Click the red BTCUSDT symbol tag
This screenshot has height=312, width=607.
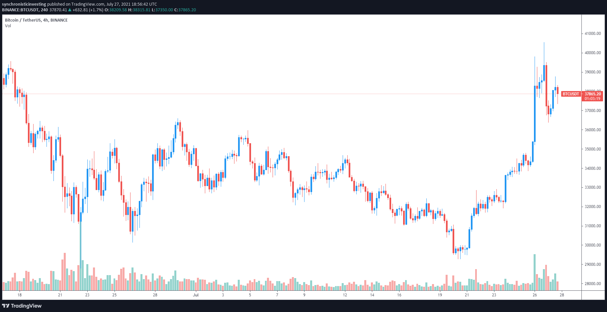pyautogui.click(x=570, y=94)
